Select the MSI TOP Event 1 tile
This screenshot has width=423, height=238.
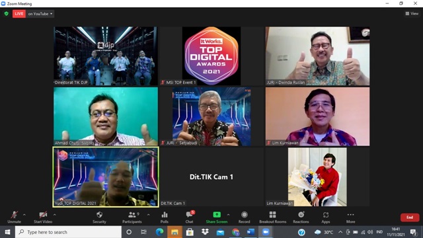(x=211, y=56)
